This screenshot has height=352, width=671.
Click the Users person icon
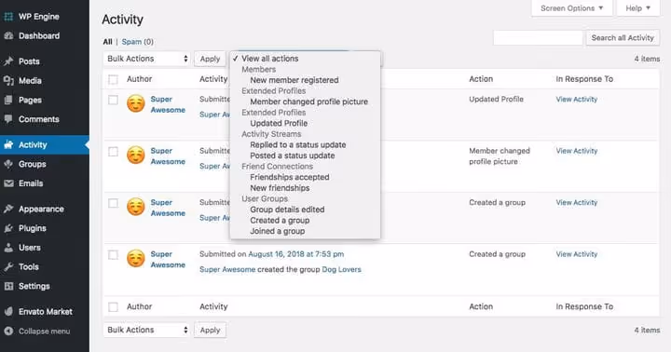(x=8, y=247)
